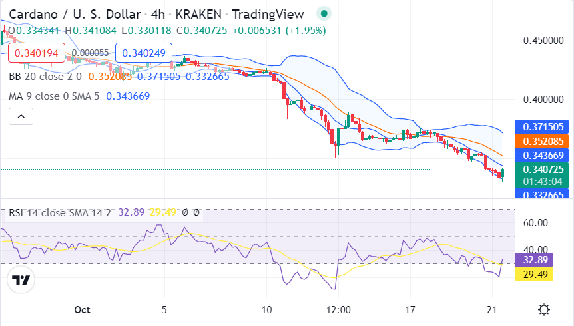Open chart settings gear icon

click(x=544, y=309)
